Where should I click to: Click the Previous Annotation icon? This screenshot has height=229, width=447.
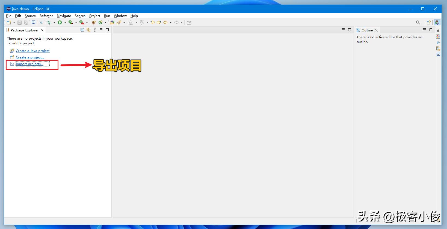click(142, 22)
